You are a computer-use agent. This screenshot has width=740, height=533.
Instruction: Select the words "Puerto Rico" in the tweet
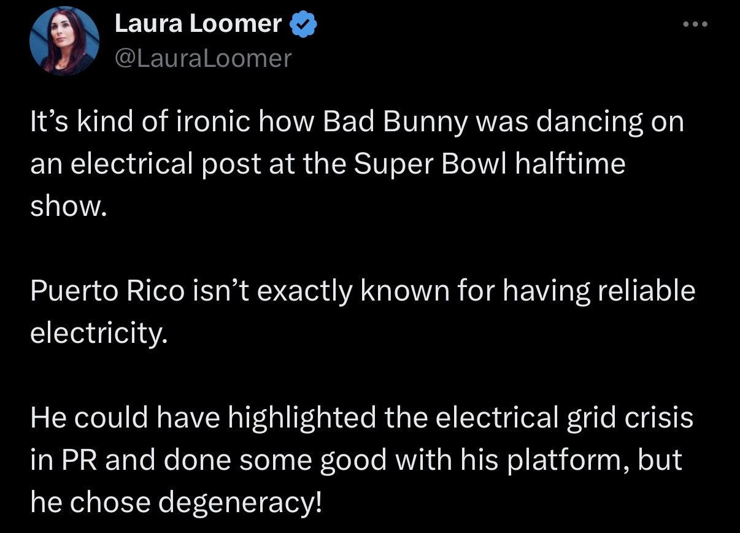click(107, 290)
